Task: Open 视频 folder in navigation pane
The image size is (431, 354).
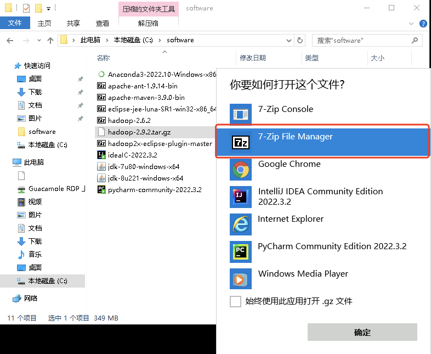Action: [x=35, y=202]
